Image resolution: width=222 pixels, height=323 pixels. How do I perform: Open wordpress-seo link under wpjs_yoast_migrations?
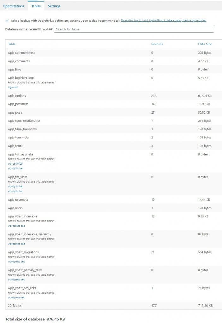[x=16, y=262]
